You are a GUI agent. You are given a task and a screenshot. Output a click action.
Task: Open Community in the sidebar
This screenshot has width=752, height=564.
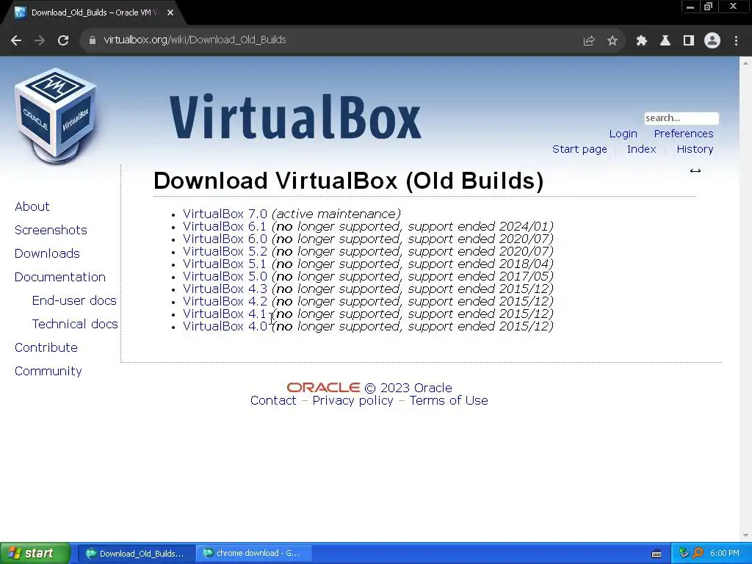pos(48,371)
